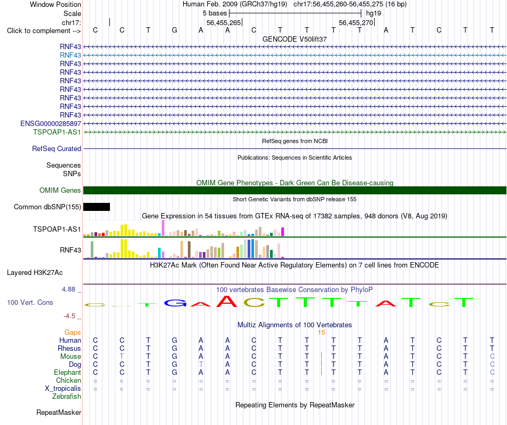Viewport: 507px width, 425px height.
Task: Click the RepeatMasker track label
Action: coord(59,412)
